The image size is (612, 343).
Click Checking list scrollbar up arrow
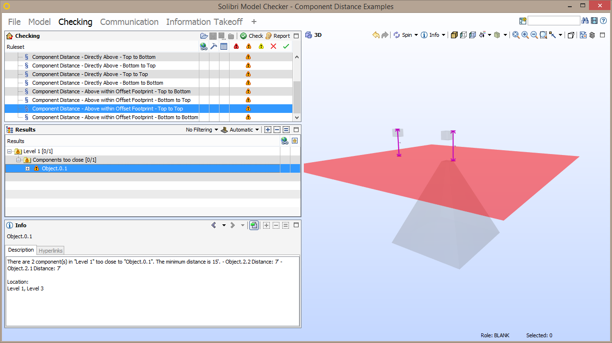tap(297, 57)
